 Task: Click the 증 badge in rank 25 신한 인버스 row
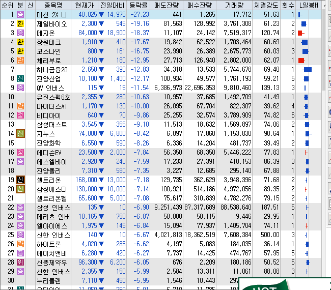(20, 235)
